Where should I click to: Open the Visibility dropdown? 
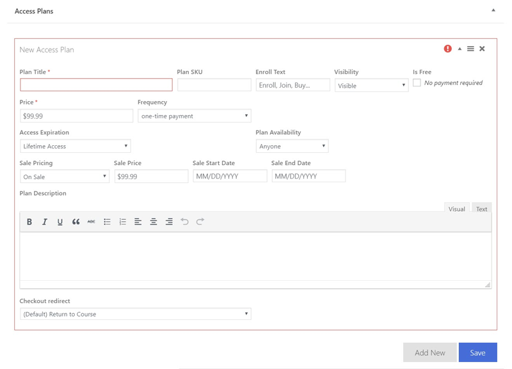click(x=372, y=86)
